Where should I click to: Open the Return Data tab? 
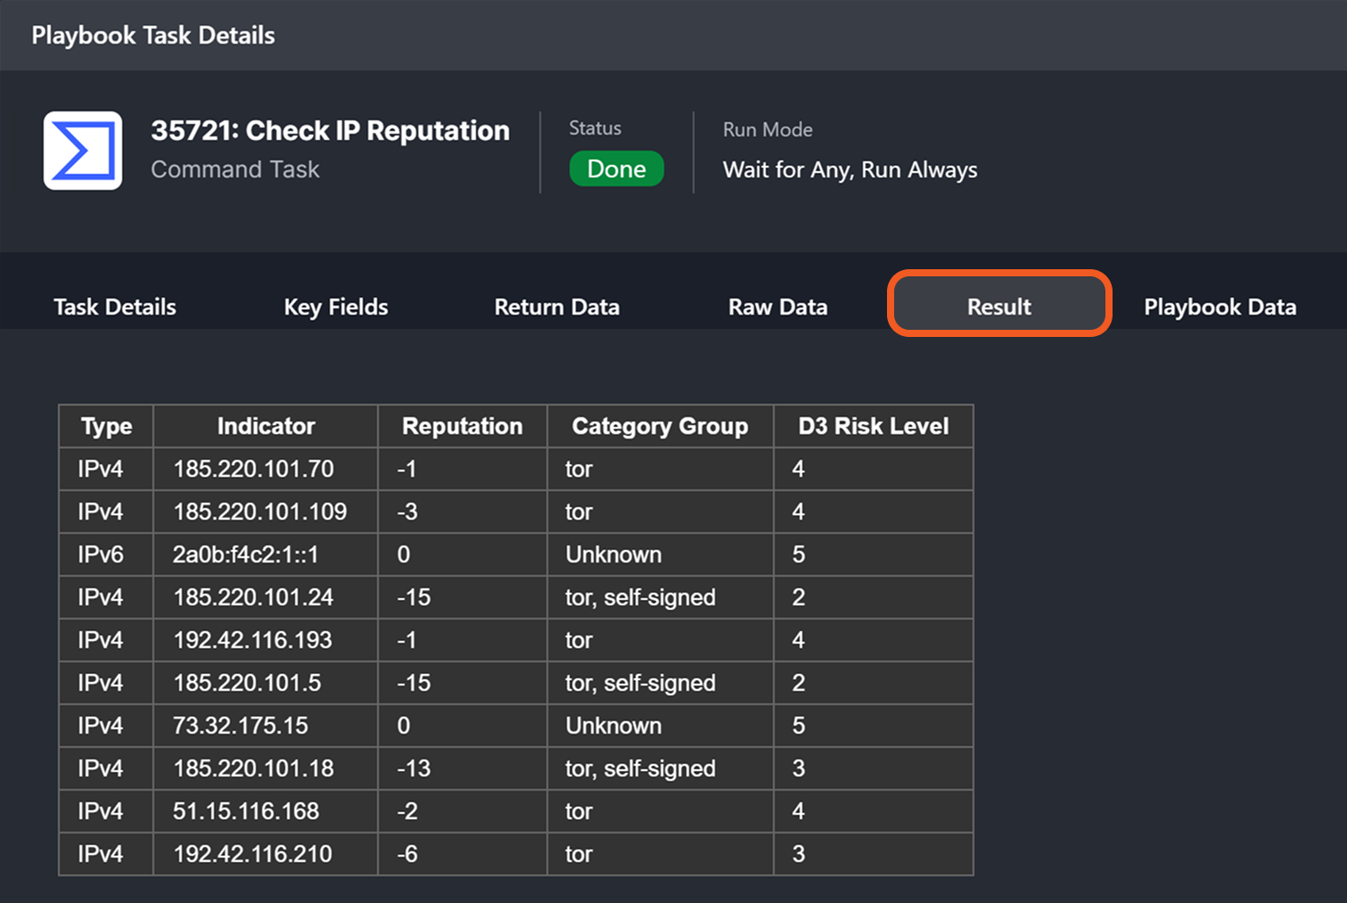tap(556, 307)
